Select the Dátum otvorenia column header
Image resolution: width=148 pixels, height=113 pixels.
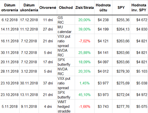[10, 8]
